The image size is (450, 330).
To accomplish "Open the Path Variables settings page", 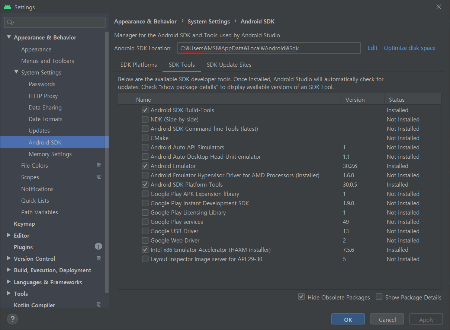I will (39, 212).
